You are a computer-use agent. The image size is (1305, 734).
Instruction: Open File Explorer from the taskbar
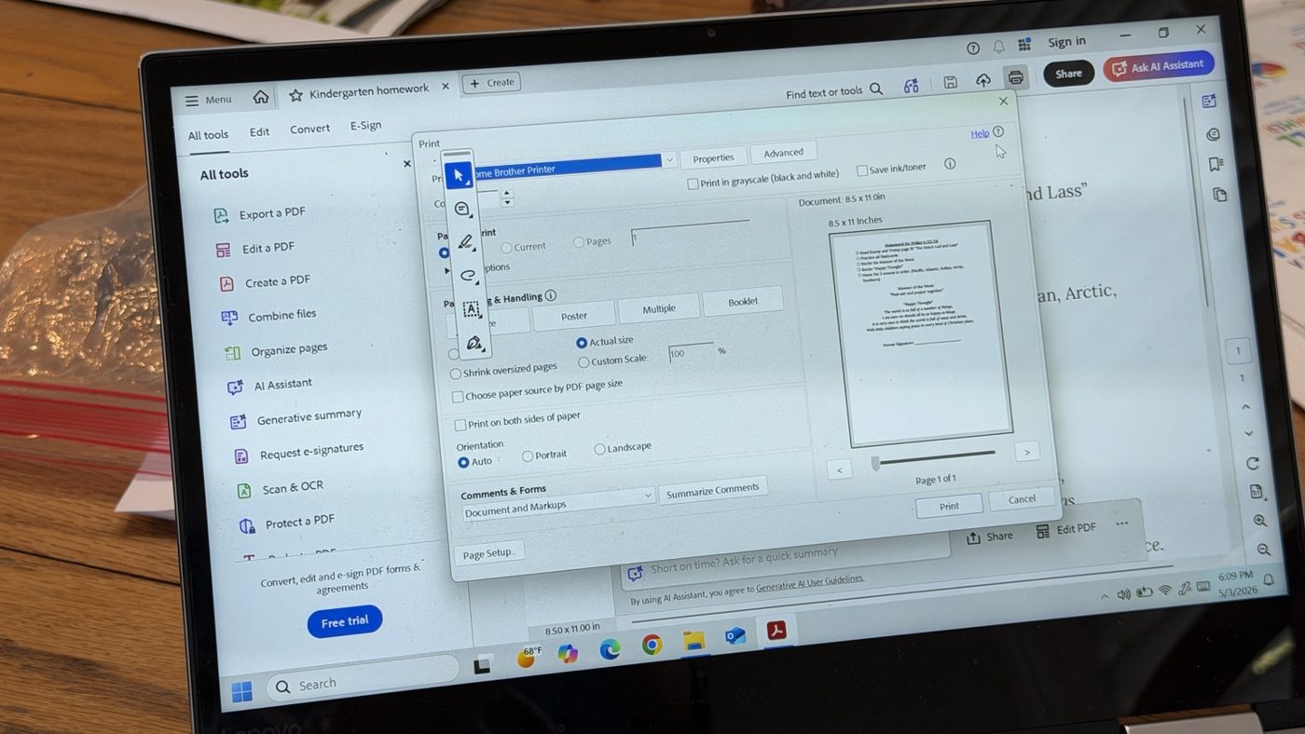click(x=693, y=641)
